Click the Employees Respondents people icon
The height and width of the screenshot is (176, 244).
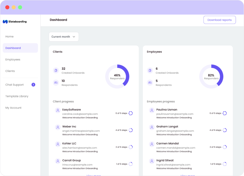pos(150,83)
